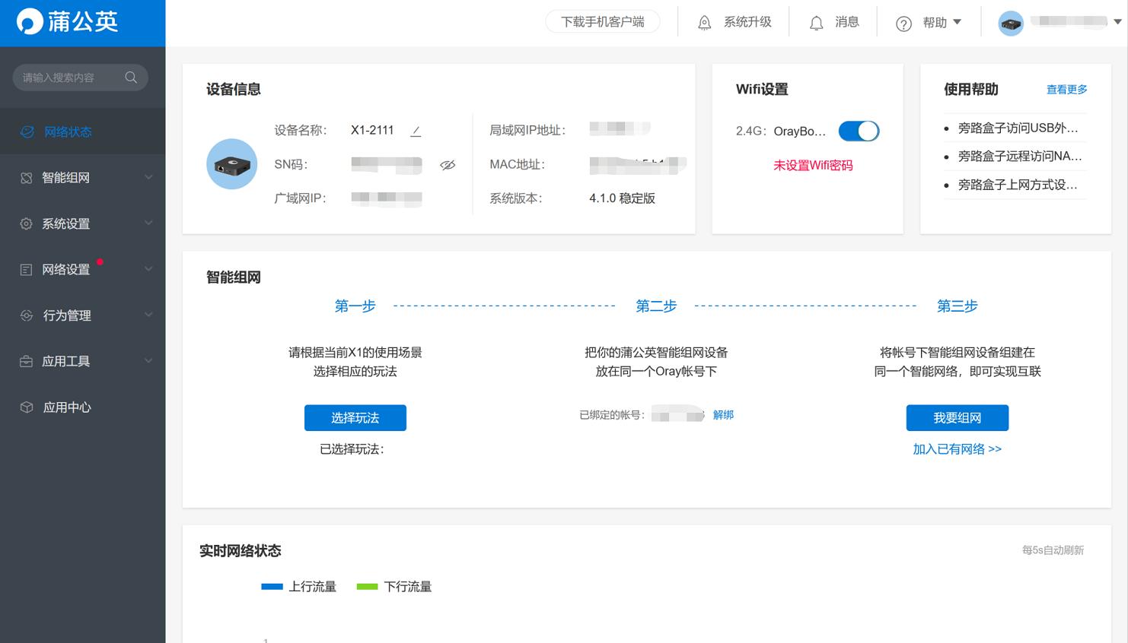The image size is (1128, 643).
Task: Select the 网络状态 sidebar icon
Action: [x=27, y=131]
